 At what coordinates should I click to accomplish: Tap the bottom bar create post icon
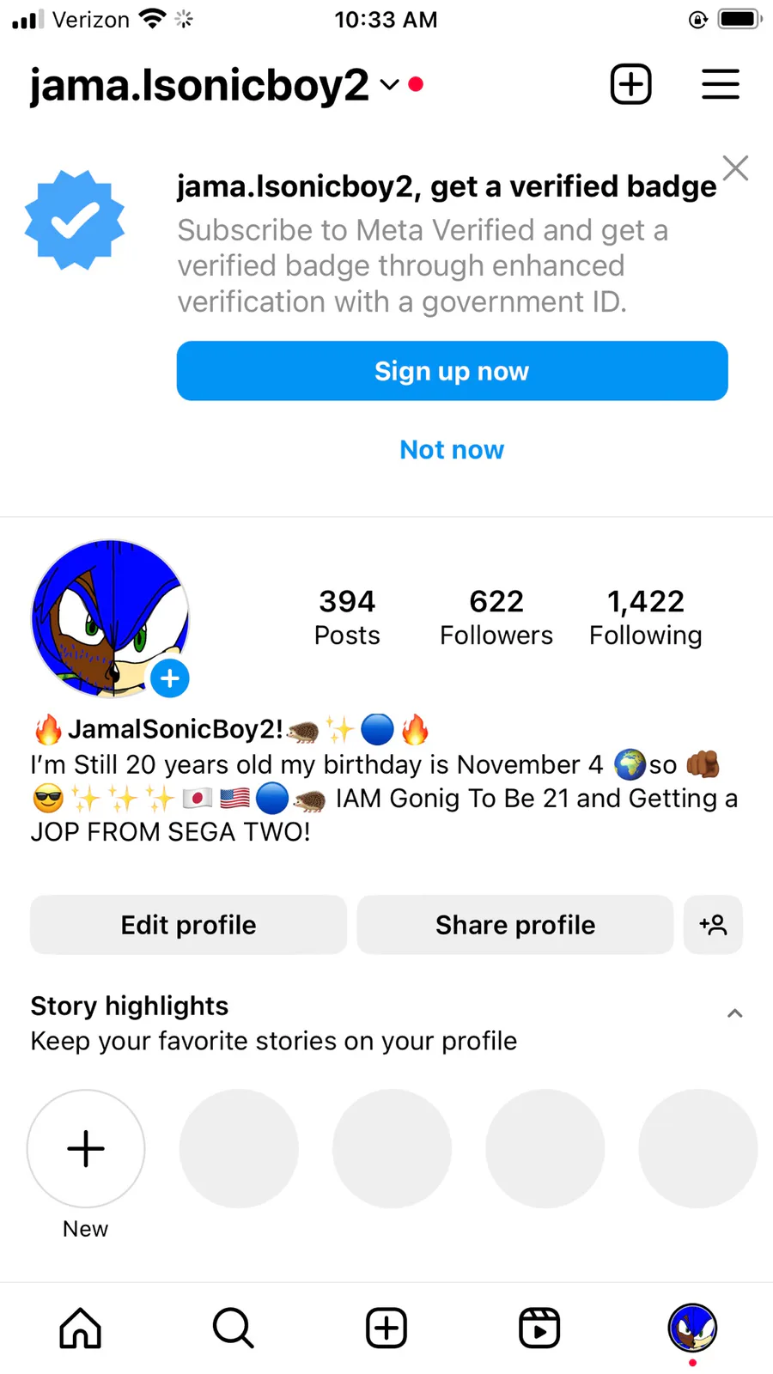pos(386,1328)
